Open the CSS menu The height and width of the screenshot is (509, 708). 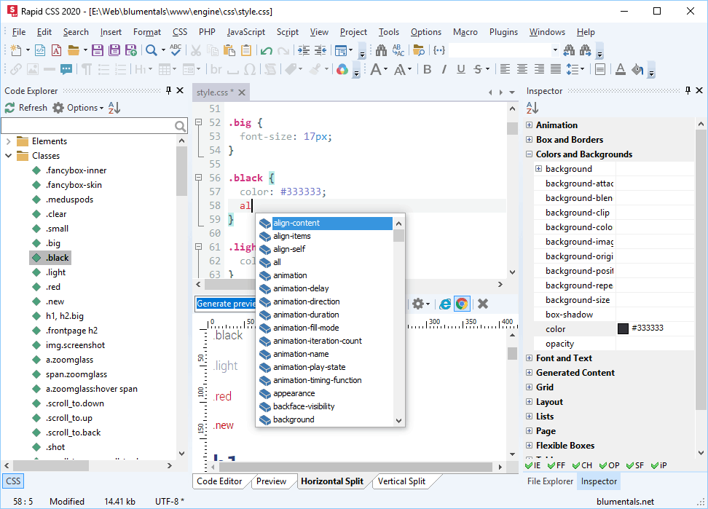point(180,32)
